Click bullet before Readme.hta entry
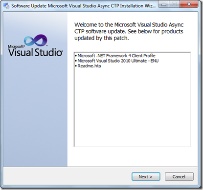 point(76,66)
